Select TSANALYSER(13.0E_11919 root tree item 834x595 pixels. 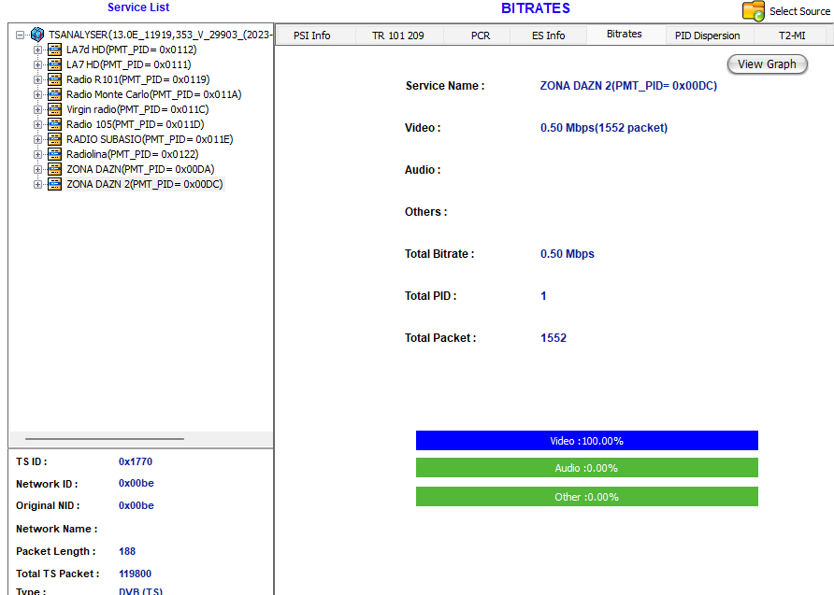(x=160, y=35)
